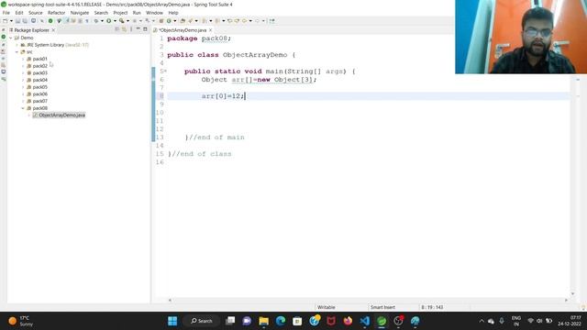Expand the JRE System Library node

pyautogui.click(x=17, y=45)
